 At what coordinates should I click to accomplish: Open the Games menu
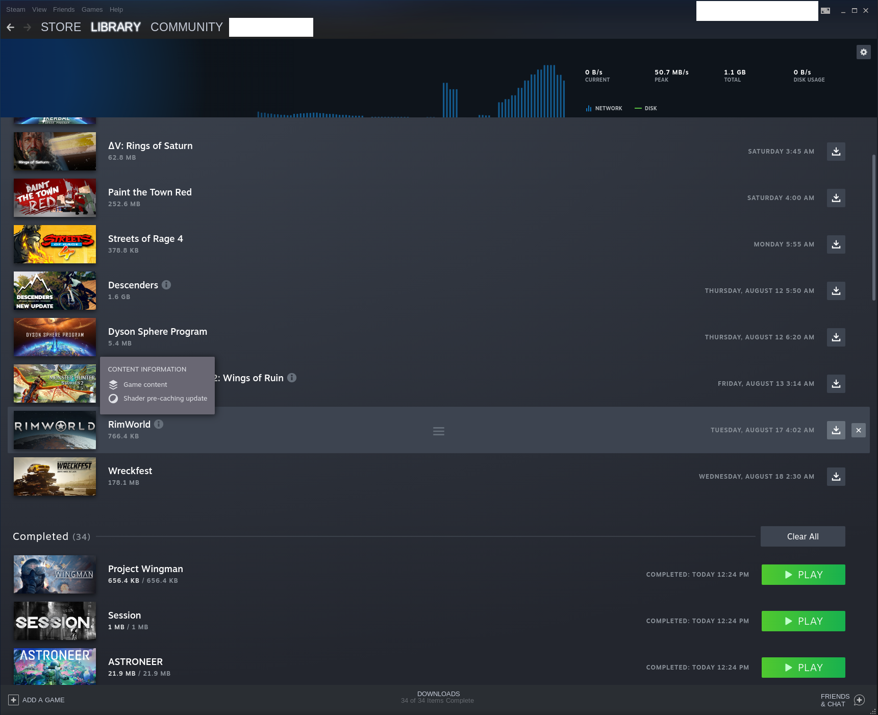pos(92,10)
